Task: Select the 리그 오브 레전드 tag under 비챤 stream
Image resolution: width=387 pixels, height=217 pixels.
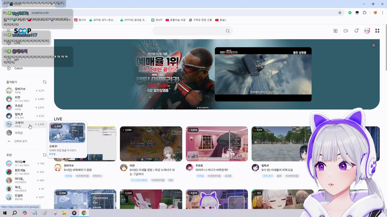Action: coord(139,180)
